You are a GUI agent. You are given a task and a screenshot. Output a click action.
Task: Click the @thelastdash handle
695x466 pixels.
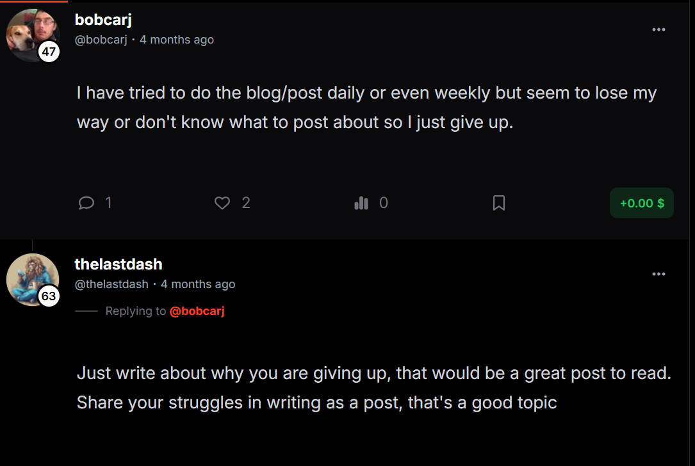[x=111, y=284]
